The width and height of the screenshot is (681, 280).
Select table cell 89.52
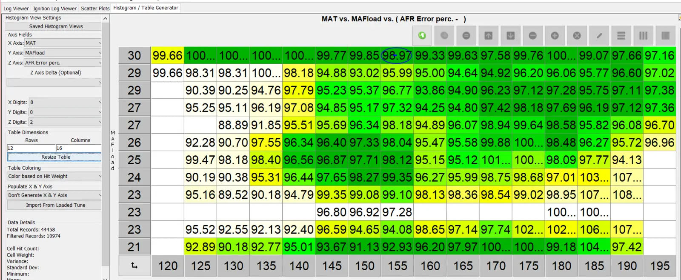(233, 195)
